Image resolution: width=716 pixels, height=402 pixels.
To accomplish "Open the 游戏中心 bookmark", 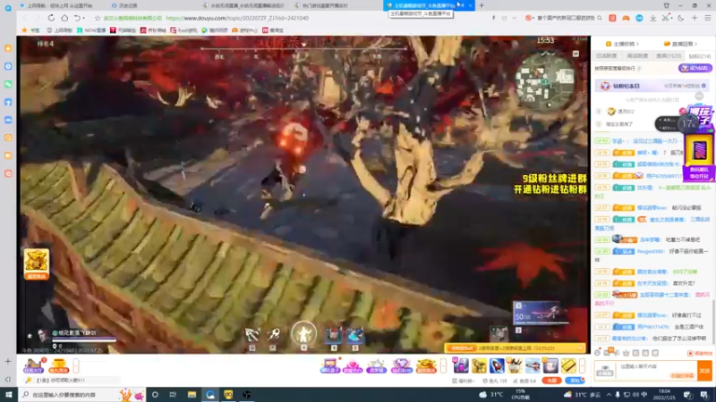I will point(244,30).
